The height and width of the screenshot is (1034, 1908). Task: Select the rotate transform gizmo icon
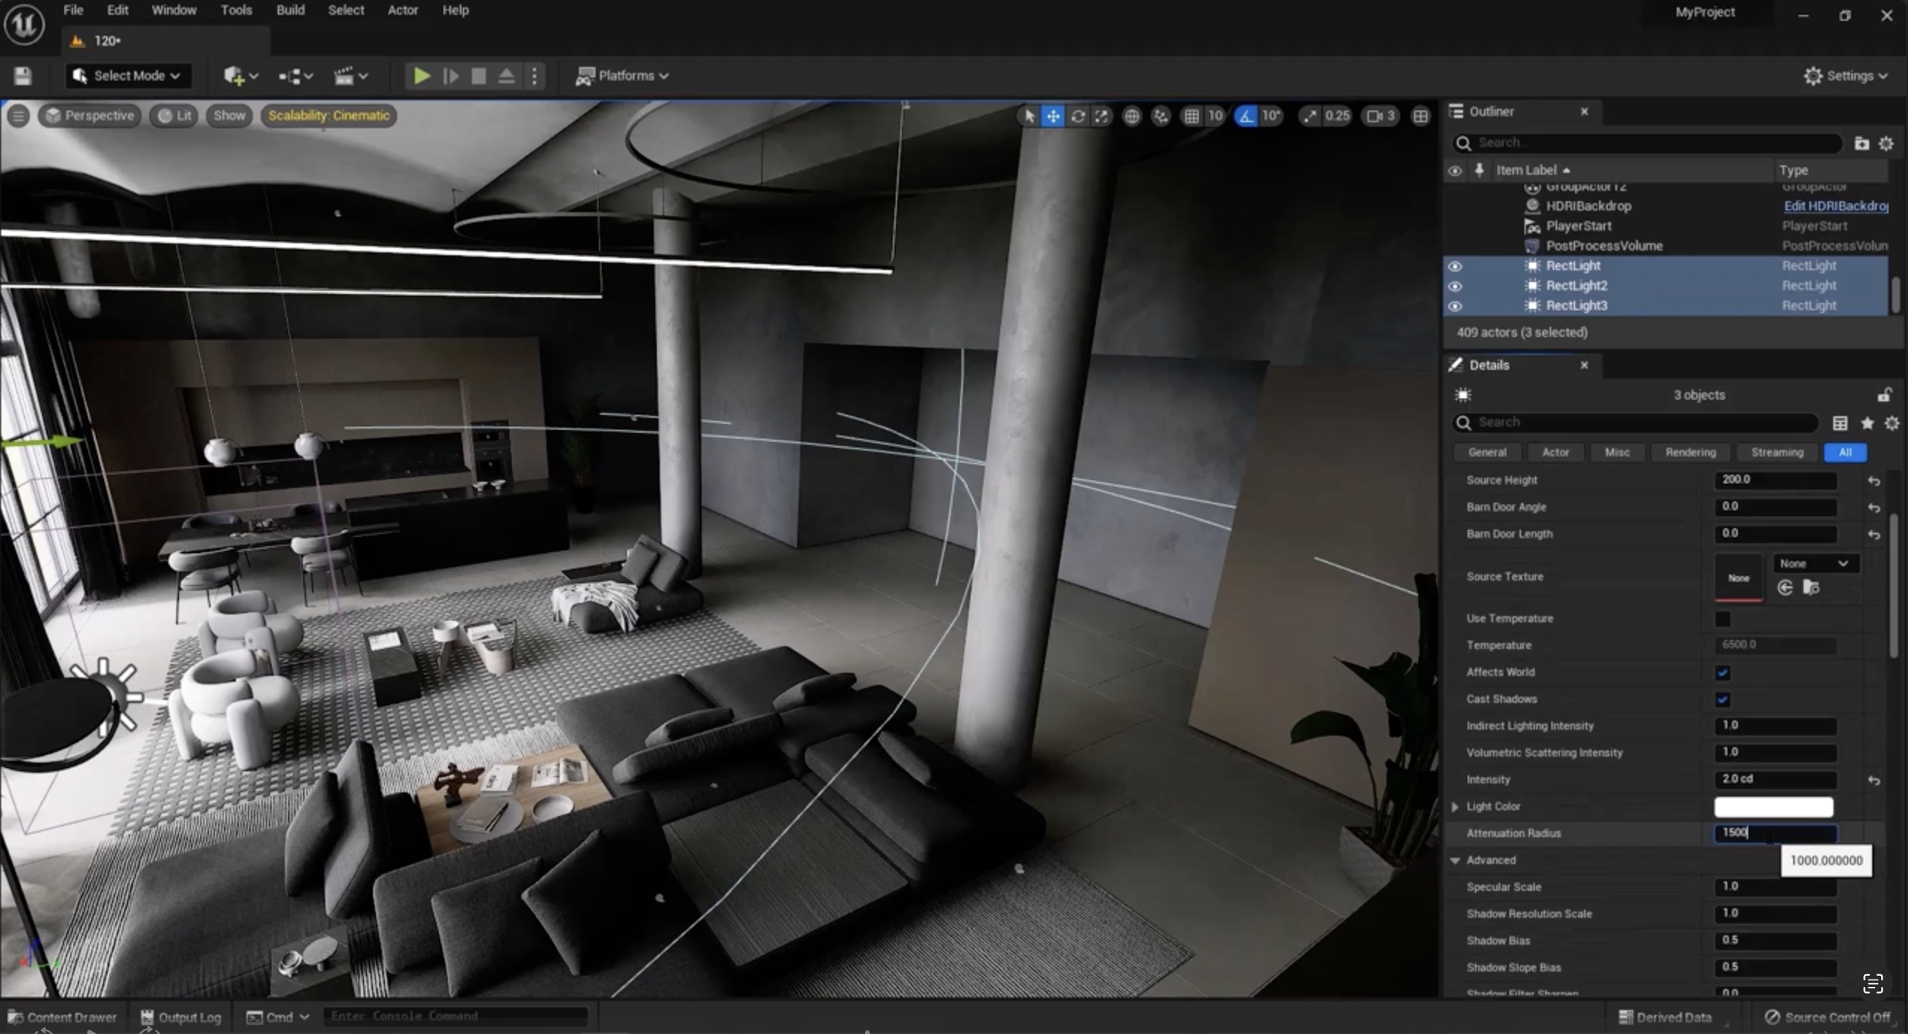click(1078, 116)
